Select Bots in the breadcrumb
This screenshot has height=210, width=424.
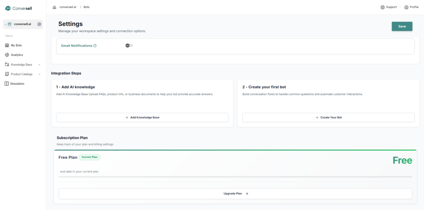coord(86,7)
